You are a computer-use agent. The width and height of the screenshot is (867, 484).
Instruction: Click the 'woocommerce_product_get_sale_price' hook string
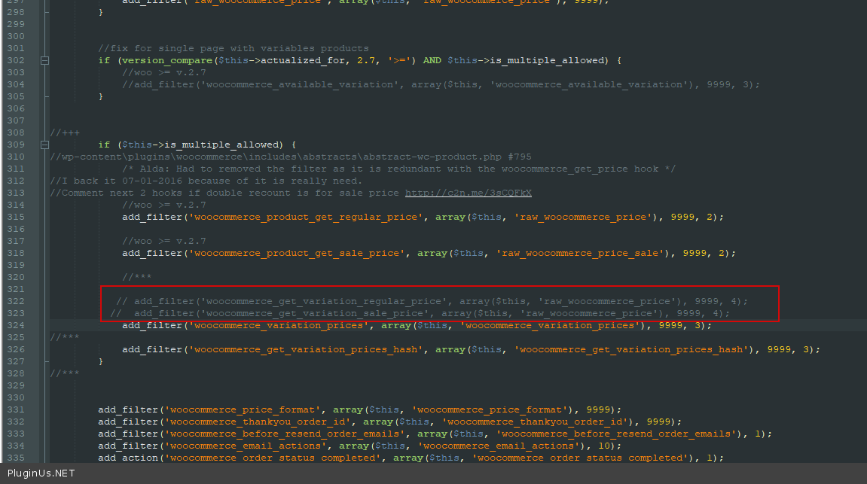tap(297, 253)
